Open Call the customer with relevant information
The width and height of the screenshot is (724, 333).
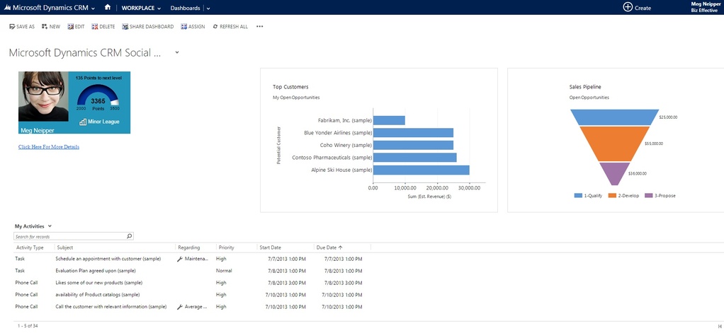coord(111,307)
